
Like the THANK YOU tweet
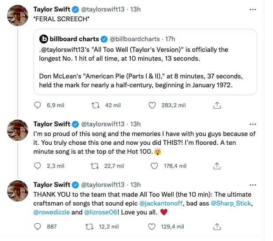pyautogui.click(x=152, y=226)
